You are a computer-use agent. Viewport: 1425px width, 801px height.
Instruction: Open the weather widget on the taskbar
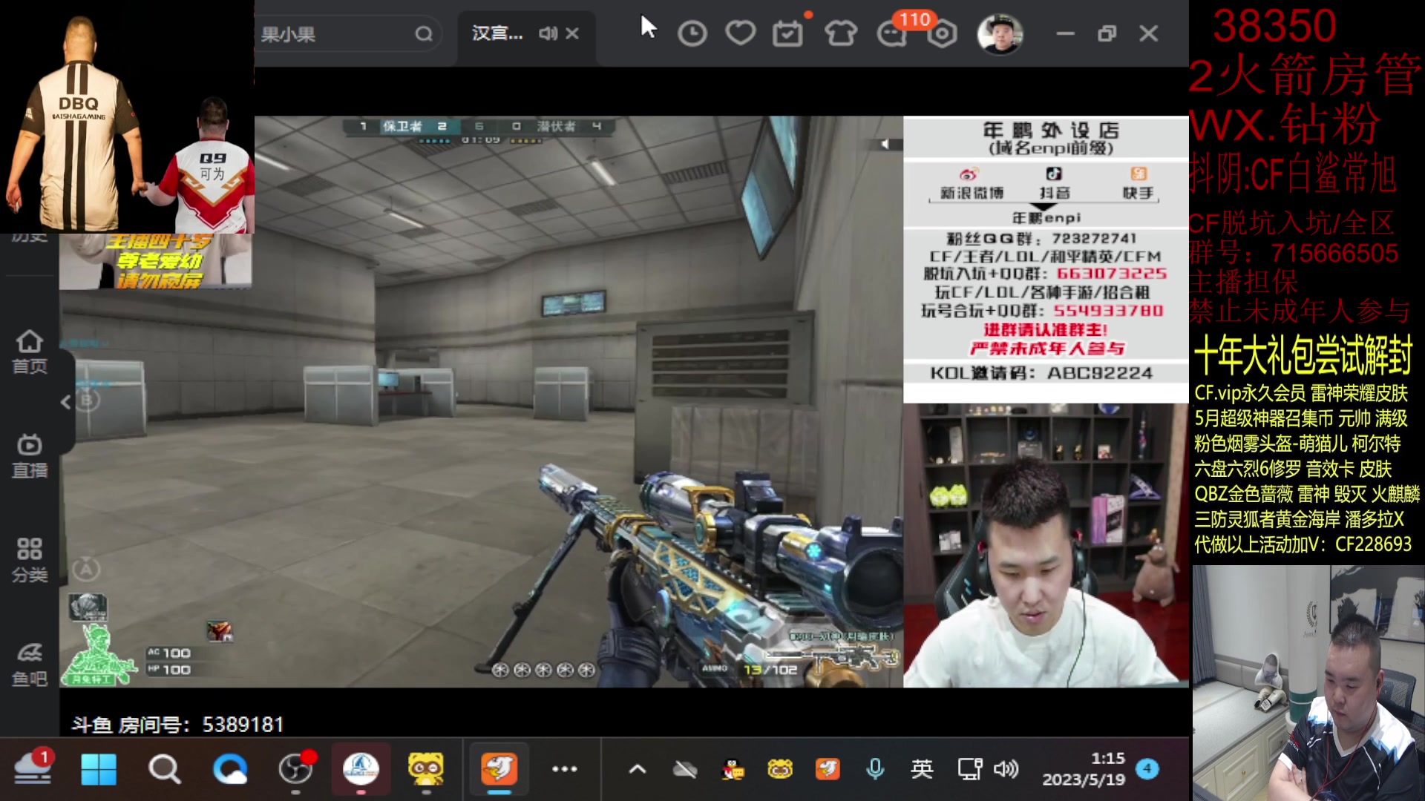pyautogui.click(x=33, y=768)
